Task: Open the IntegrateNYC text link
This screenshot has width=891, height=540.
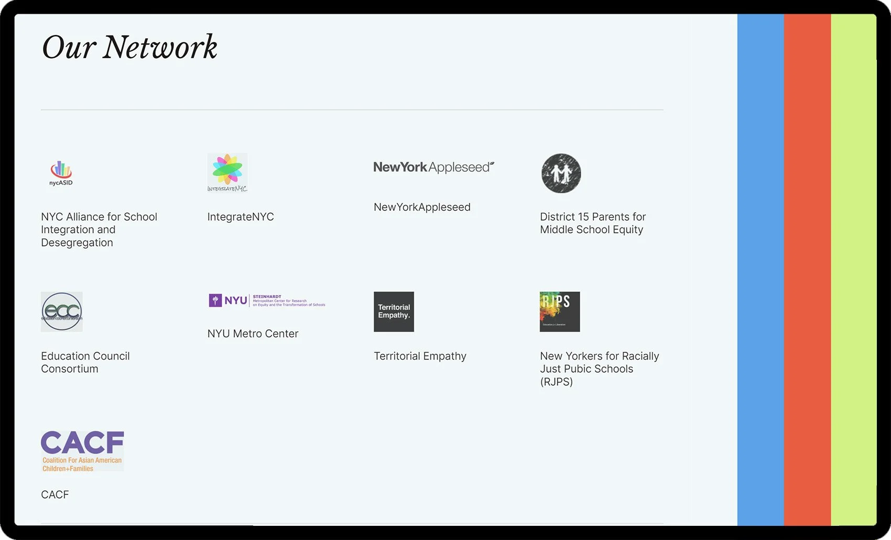Action: [x=241, y=217]
